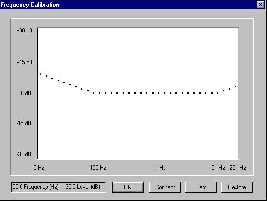
Task: Select the red calibration point near 10 Hz
Action: (41, 74)
